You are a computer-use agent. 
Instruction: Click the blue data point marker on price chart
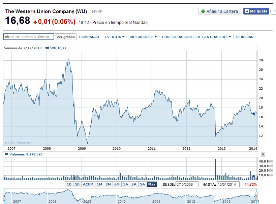(x=254, y=114)
